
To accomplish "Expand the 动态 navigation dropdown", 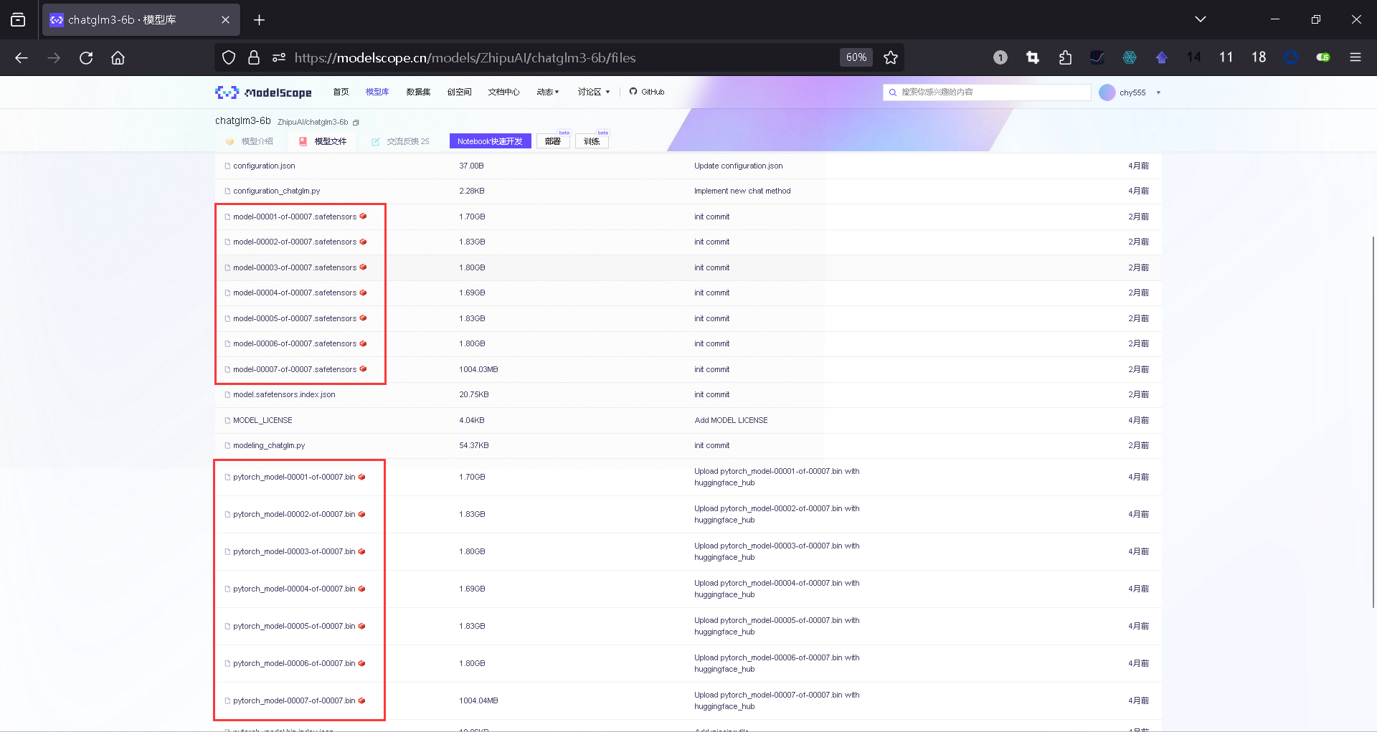I will point(548,92).
